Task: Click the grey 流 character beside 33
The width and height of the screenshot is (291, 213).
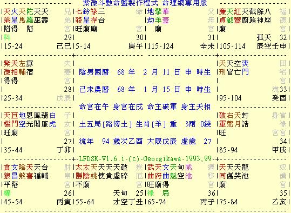Action: [275, 89]
